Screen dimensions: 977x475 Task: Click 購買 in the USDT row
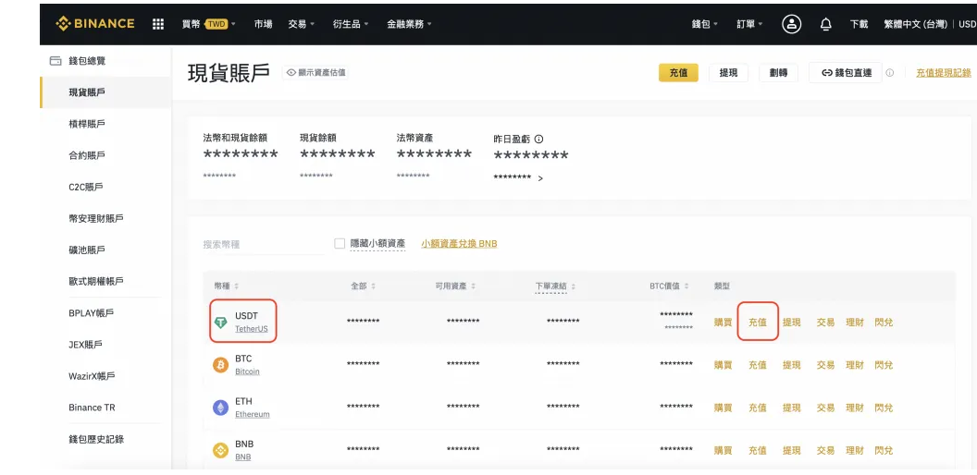pyautogui.click(x=723, y=323)
